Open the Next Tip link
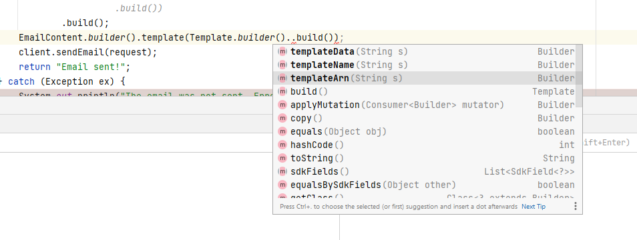 [x=534, y=207]
